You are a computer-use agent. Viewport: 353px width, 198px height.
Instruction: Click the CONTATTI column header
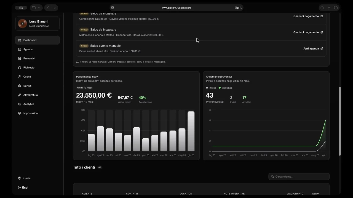tap(132, 194)
